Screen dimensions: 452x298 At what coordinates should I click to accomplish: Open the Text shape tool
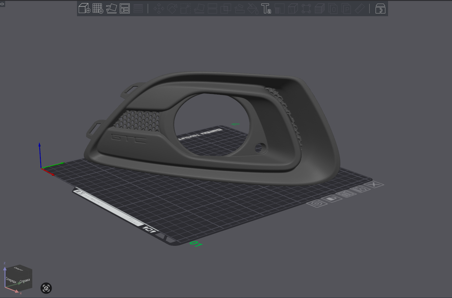pyautogui.click(x=266, y=8)
